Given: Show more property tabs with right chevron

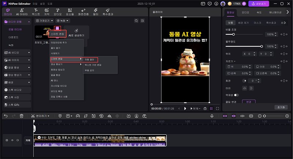Looking at the screenshot, I should click(x=288, y=12).
